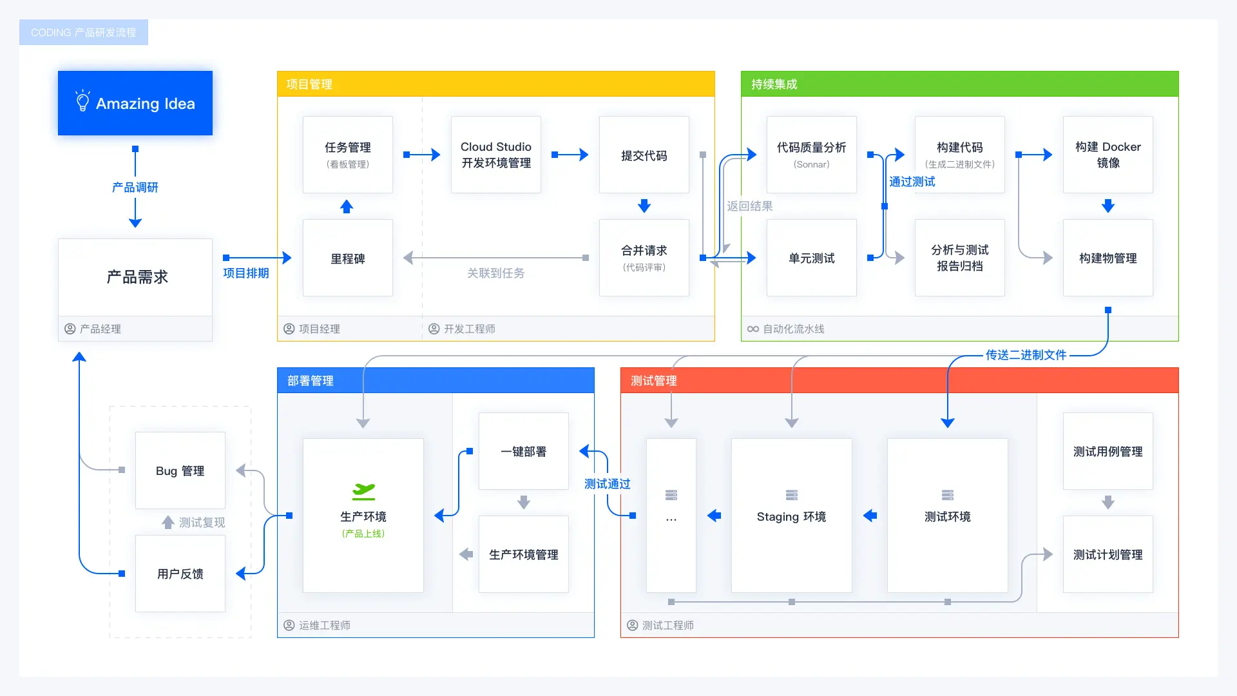Click the infinity icon beside 自动化流水线
1237x696 pixels.
click(x=753, y=329)
